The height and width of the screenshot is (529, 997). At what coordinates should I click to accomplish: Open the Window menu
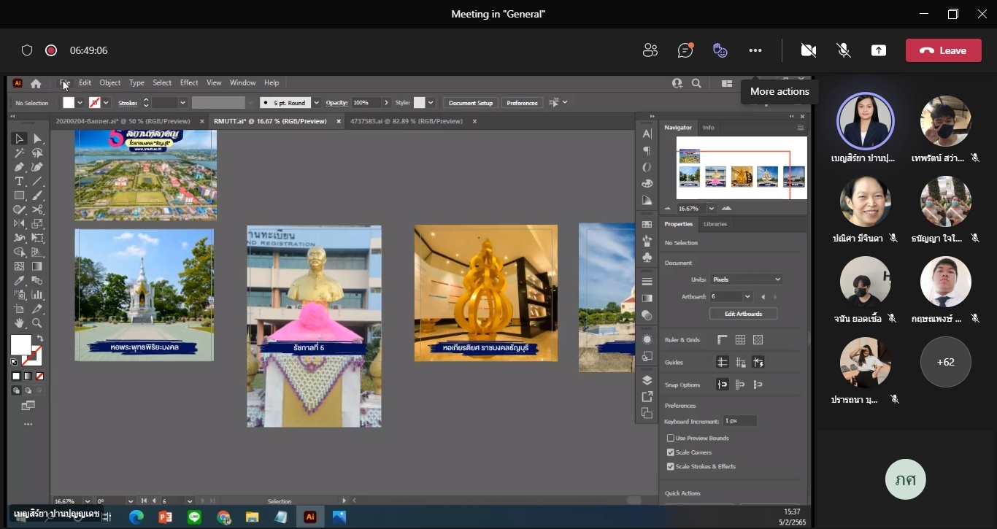tap(242, 83)
